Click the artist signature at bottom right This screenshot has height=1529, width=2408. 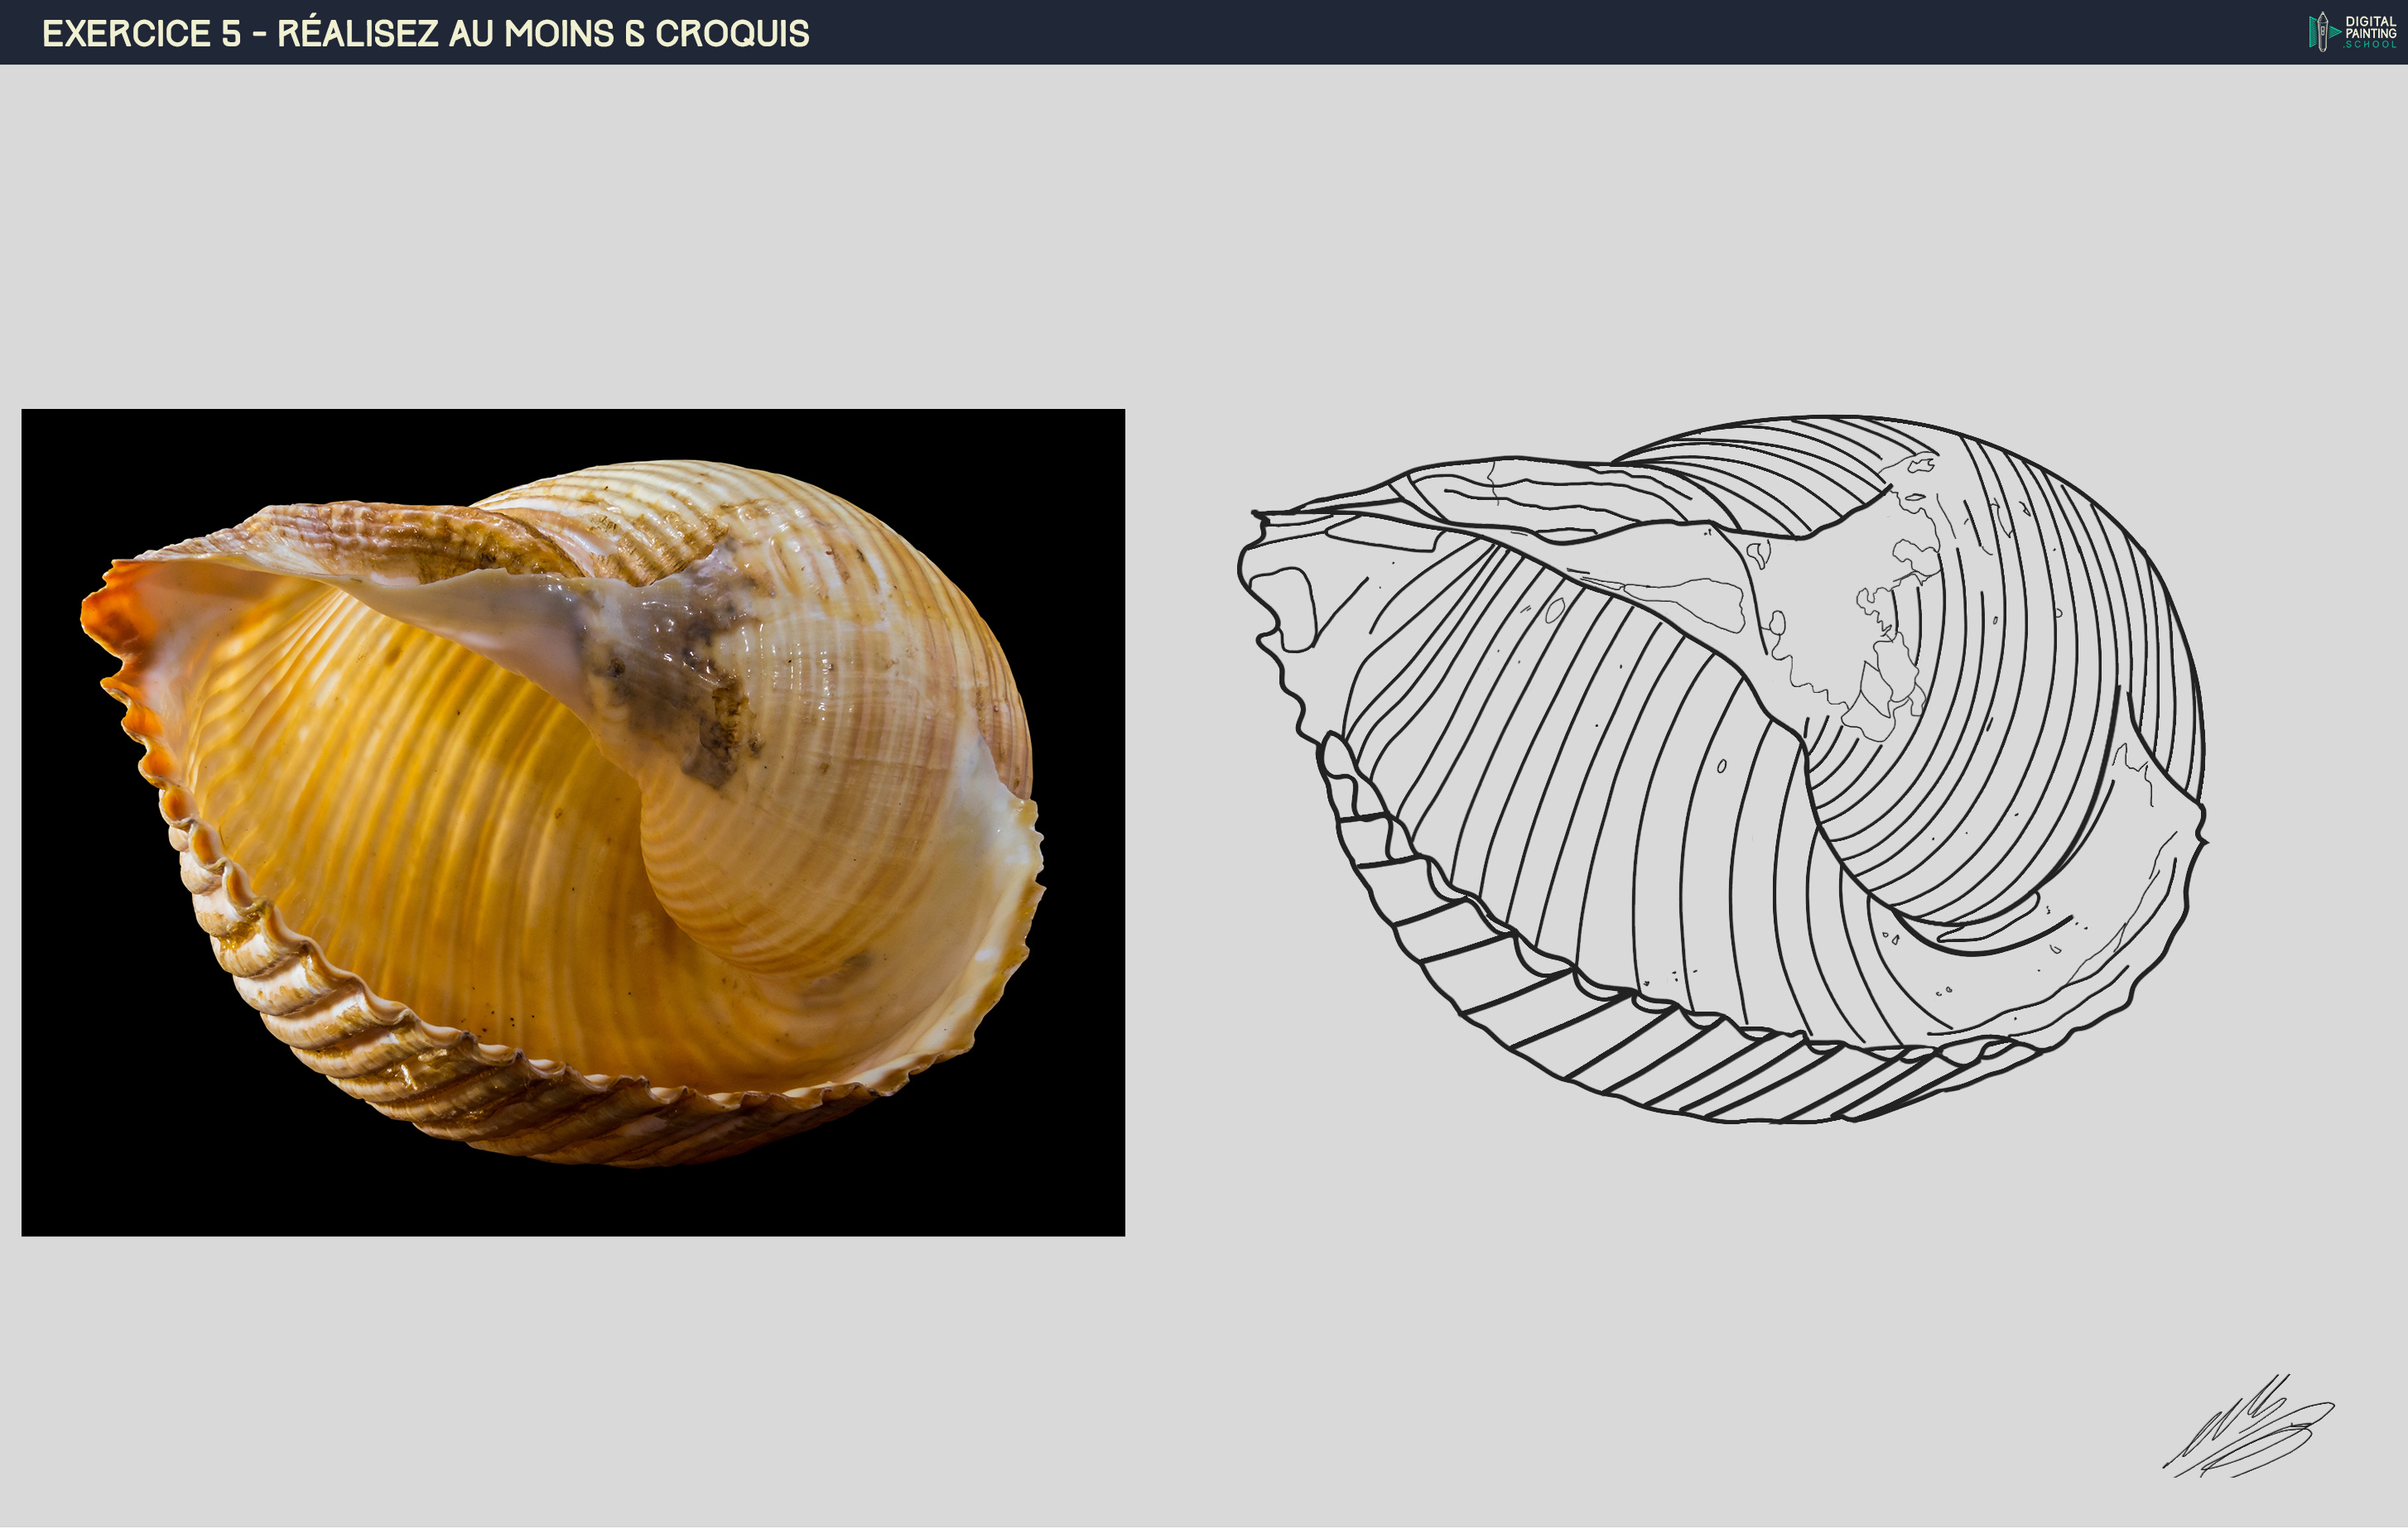(x=2248, y=1430)
